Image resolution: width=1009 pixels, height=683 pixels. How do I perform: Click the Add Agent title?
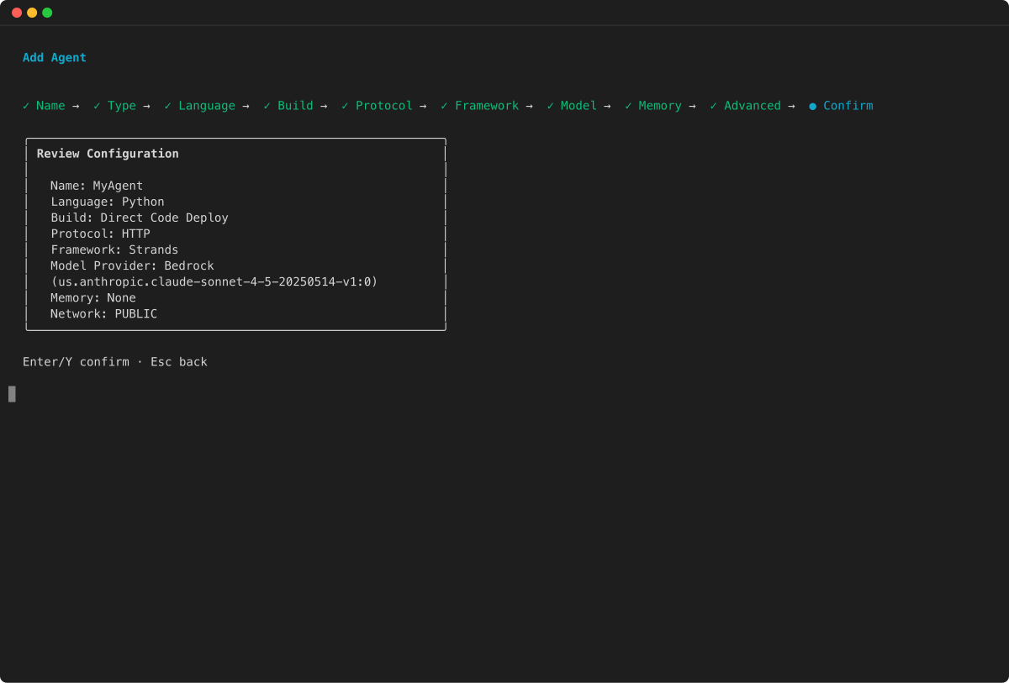[x=54, y=57]
